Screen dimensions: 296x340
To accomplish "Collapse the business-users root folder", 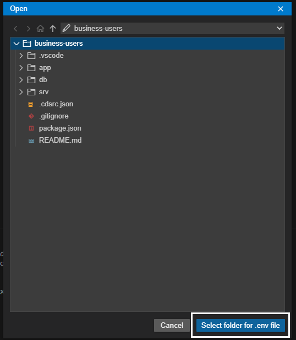I will click(17, 44).
